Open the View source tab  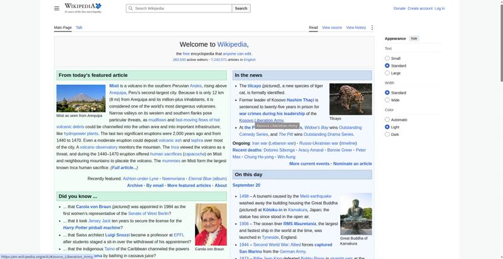332,28
